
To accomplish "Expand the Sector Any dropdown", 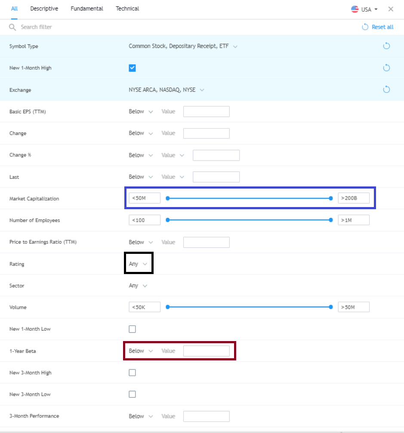I will (x=138, y=286).
